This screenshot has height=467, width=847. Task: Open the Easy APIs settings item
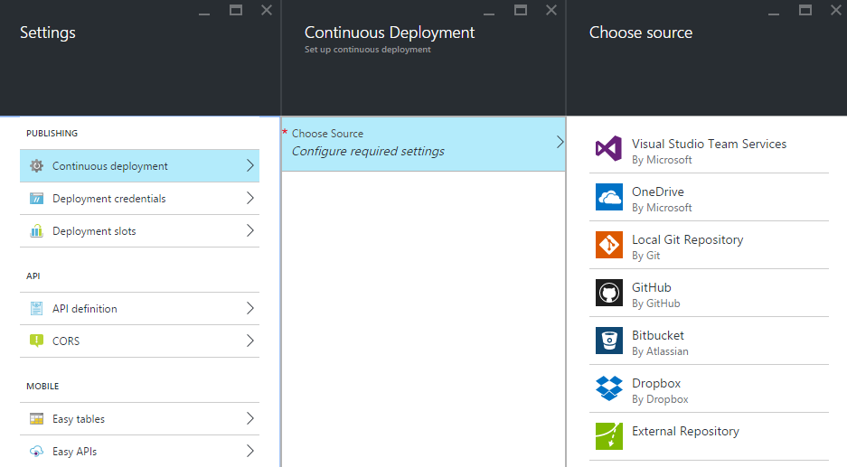(74, 452)
